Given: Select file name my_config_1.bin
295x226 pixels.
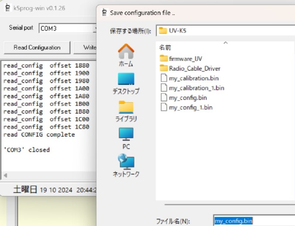Looking at the screenshot, I should tap(191, 107).
